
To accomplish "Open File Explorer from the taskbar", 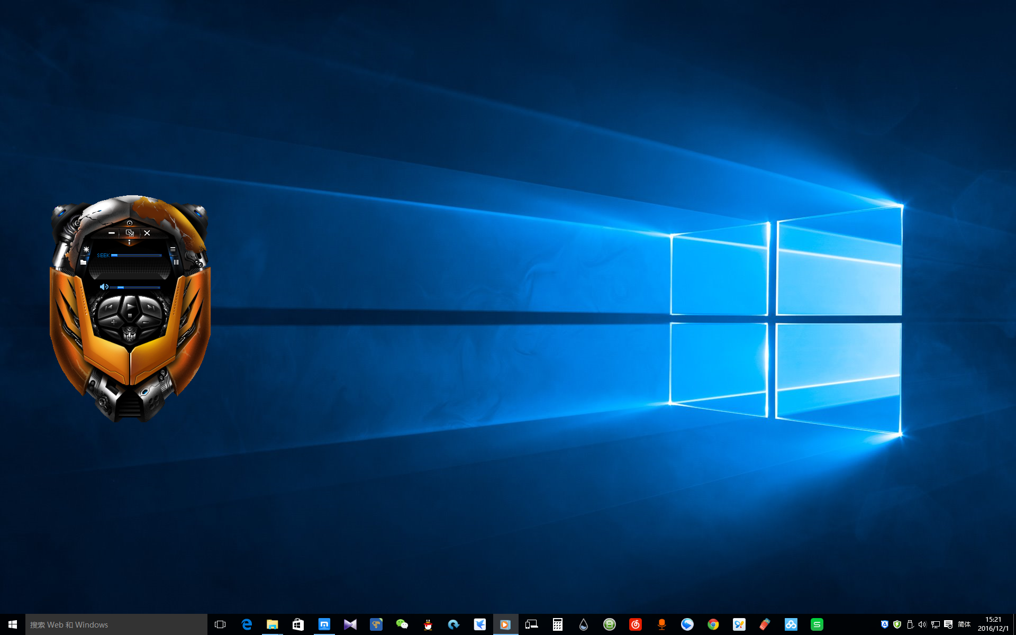I will [x=273, y=624].
